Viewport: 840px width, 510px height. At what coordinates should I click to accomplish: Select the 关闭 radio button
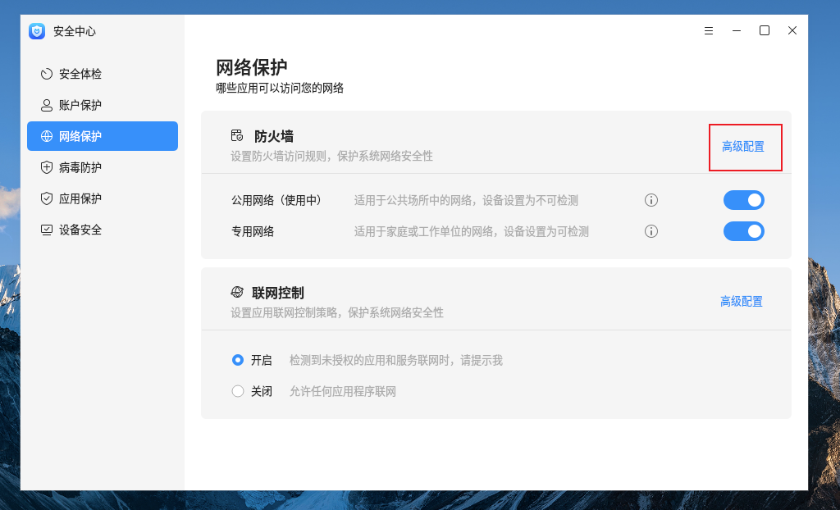click(x=238, y=391)
